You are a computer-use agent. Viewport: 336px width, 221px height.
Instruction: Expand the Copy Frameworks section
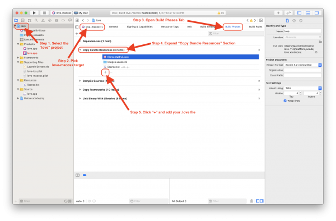(x=80, y=90)
